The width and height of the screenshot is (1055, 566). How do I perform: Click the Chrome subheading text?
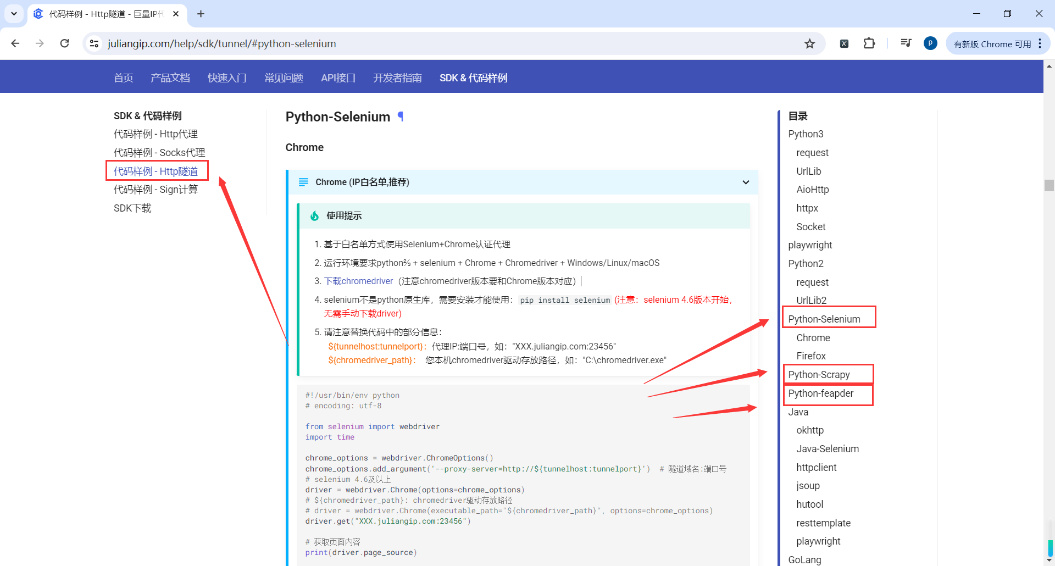click(304, 147)
